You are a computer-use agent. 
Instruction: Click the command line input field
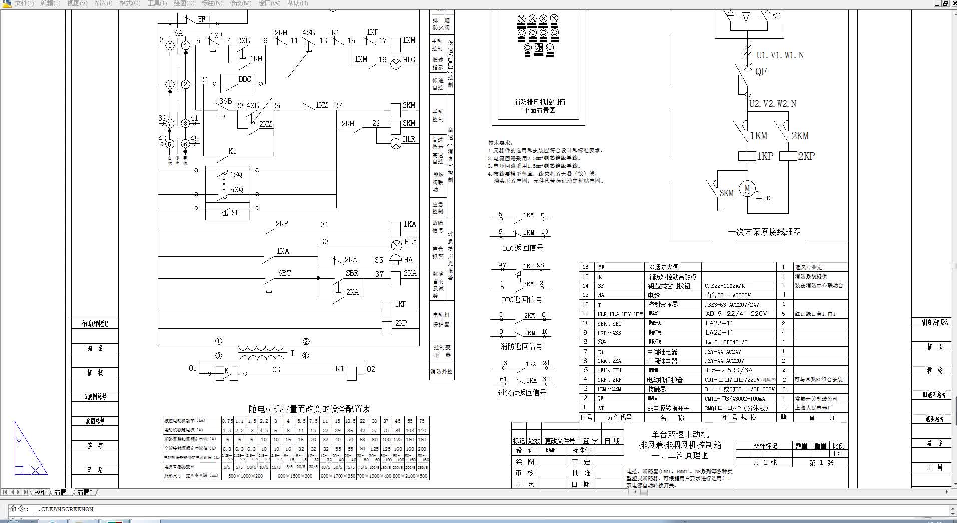click(x=478, y=509)
